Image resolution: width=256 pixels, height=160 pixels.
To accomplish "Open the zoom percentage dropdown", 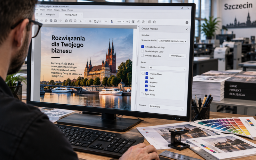I will click(124, 21).
